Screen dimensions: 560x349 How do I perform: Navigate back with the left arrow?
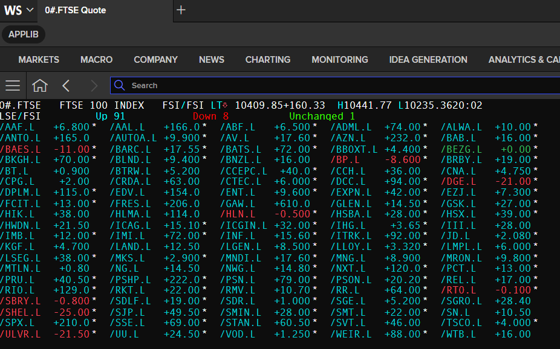(x=66, y=86)
